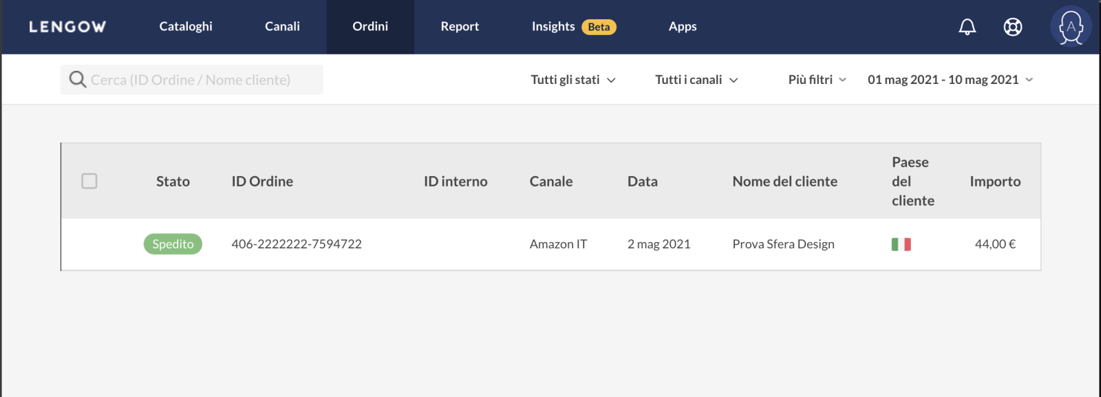Go to the Cataloghi tab

tap(186, 27)
